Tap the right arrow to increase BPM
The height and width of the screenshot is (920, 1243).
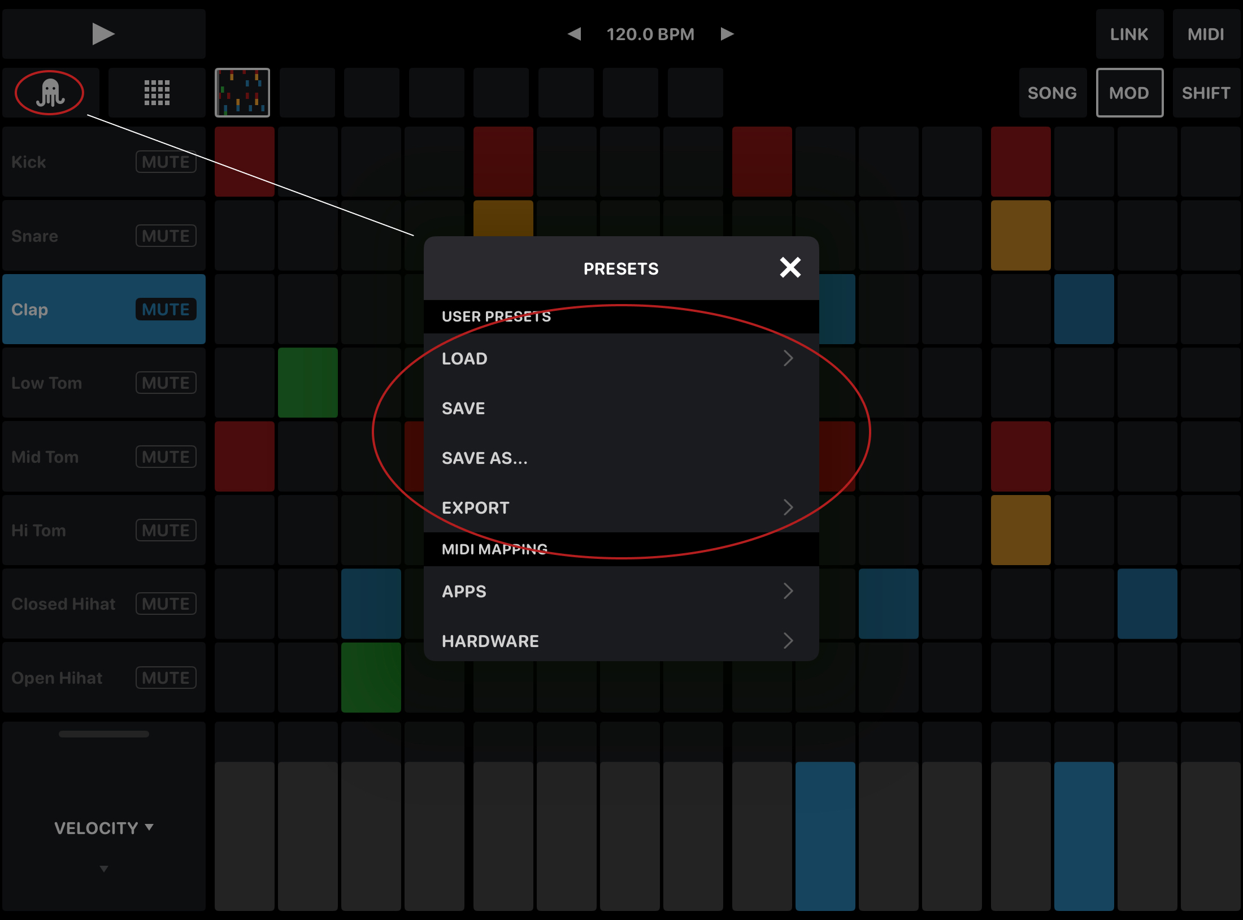pos(727,34)
